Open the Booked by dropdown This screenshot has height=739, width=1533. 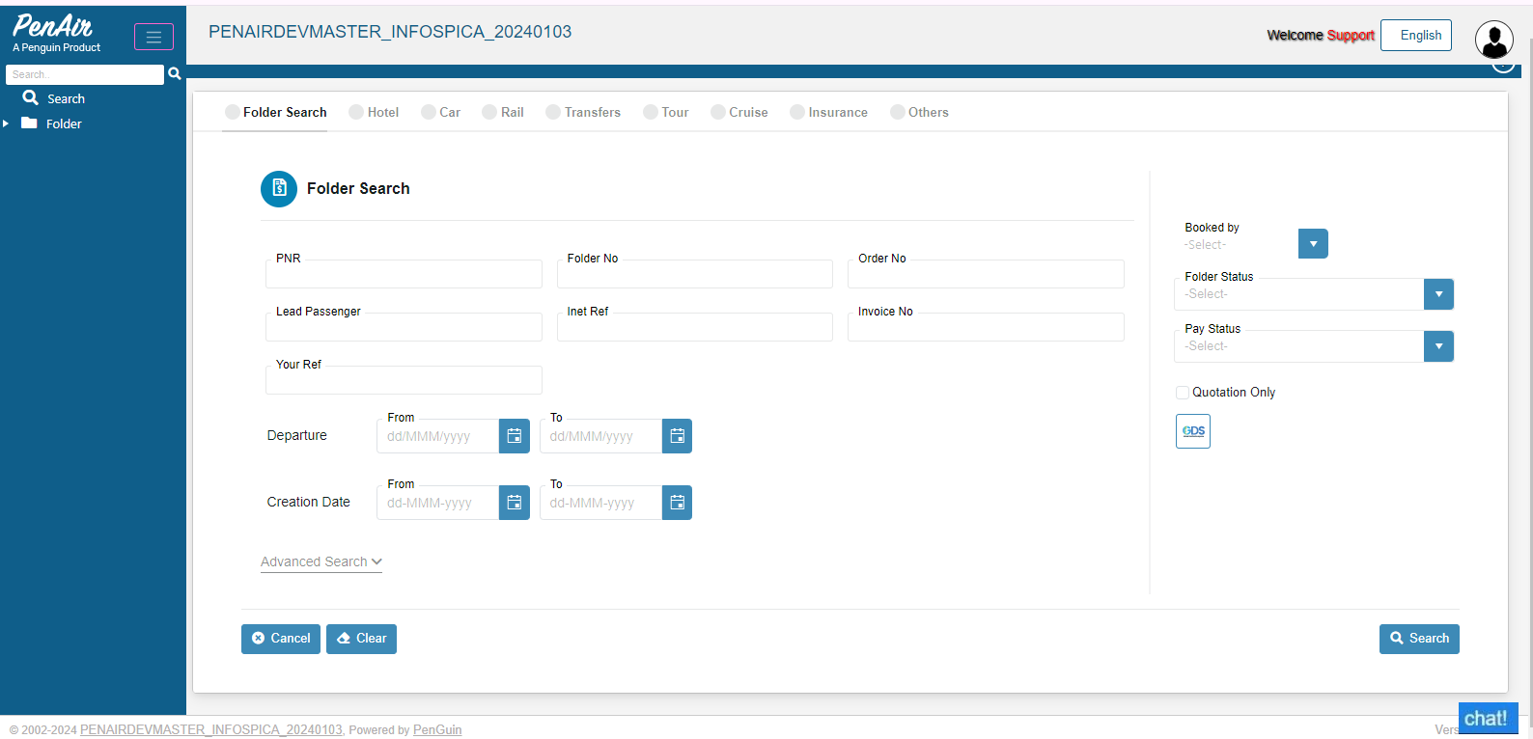click(1313, 244)
